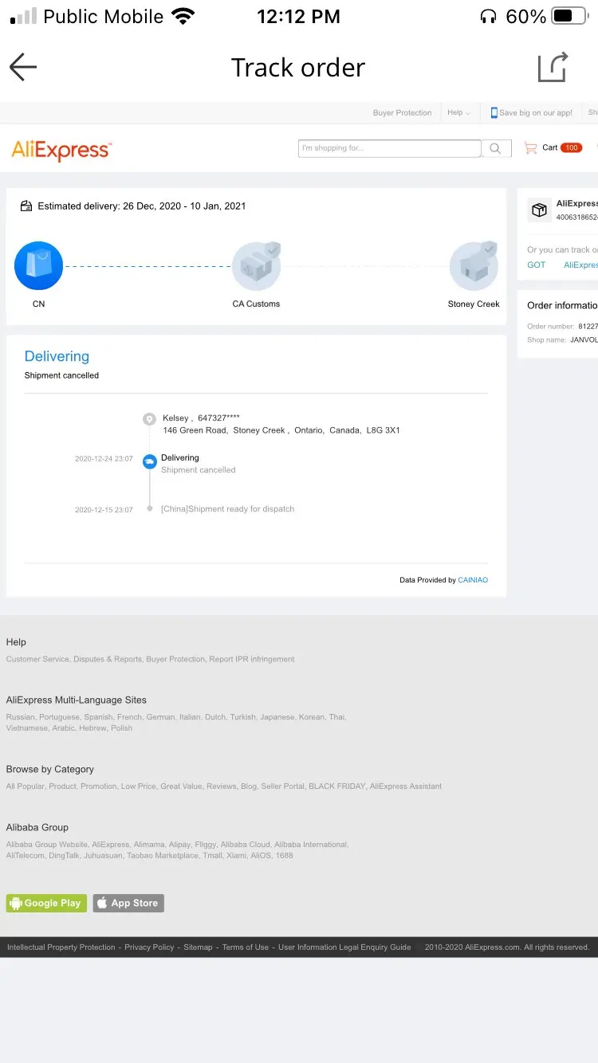Browse the All Popular category link
This screenshot has height=1063, width=598.
(x=26, y=786)
